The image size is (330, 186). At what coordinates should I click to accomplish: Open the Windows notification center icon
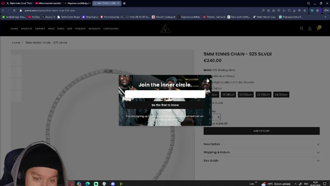pyautogui.click(x=325, y=184)
